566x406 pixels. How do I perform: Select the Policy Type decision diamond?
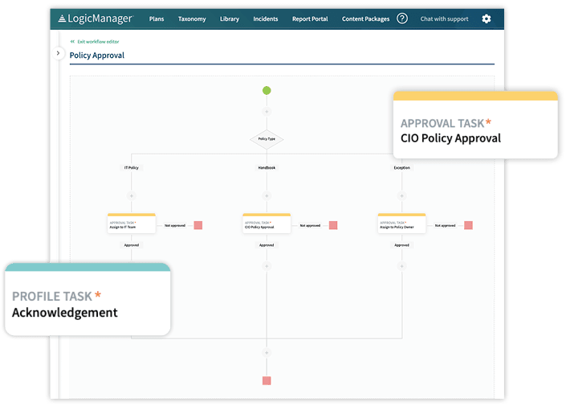pyautogui.click(x=267, y=139)
